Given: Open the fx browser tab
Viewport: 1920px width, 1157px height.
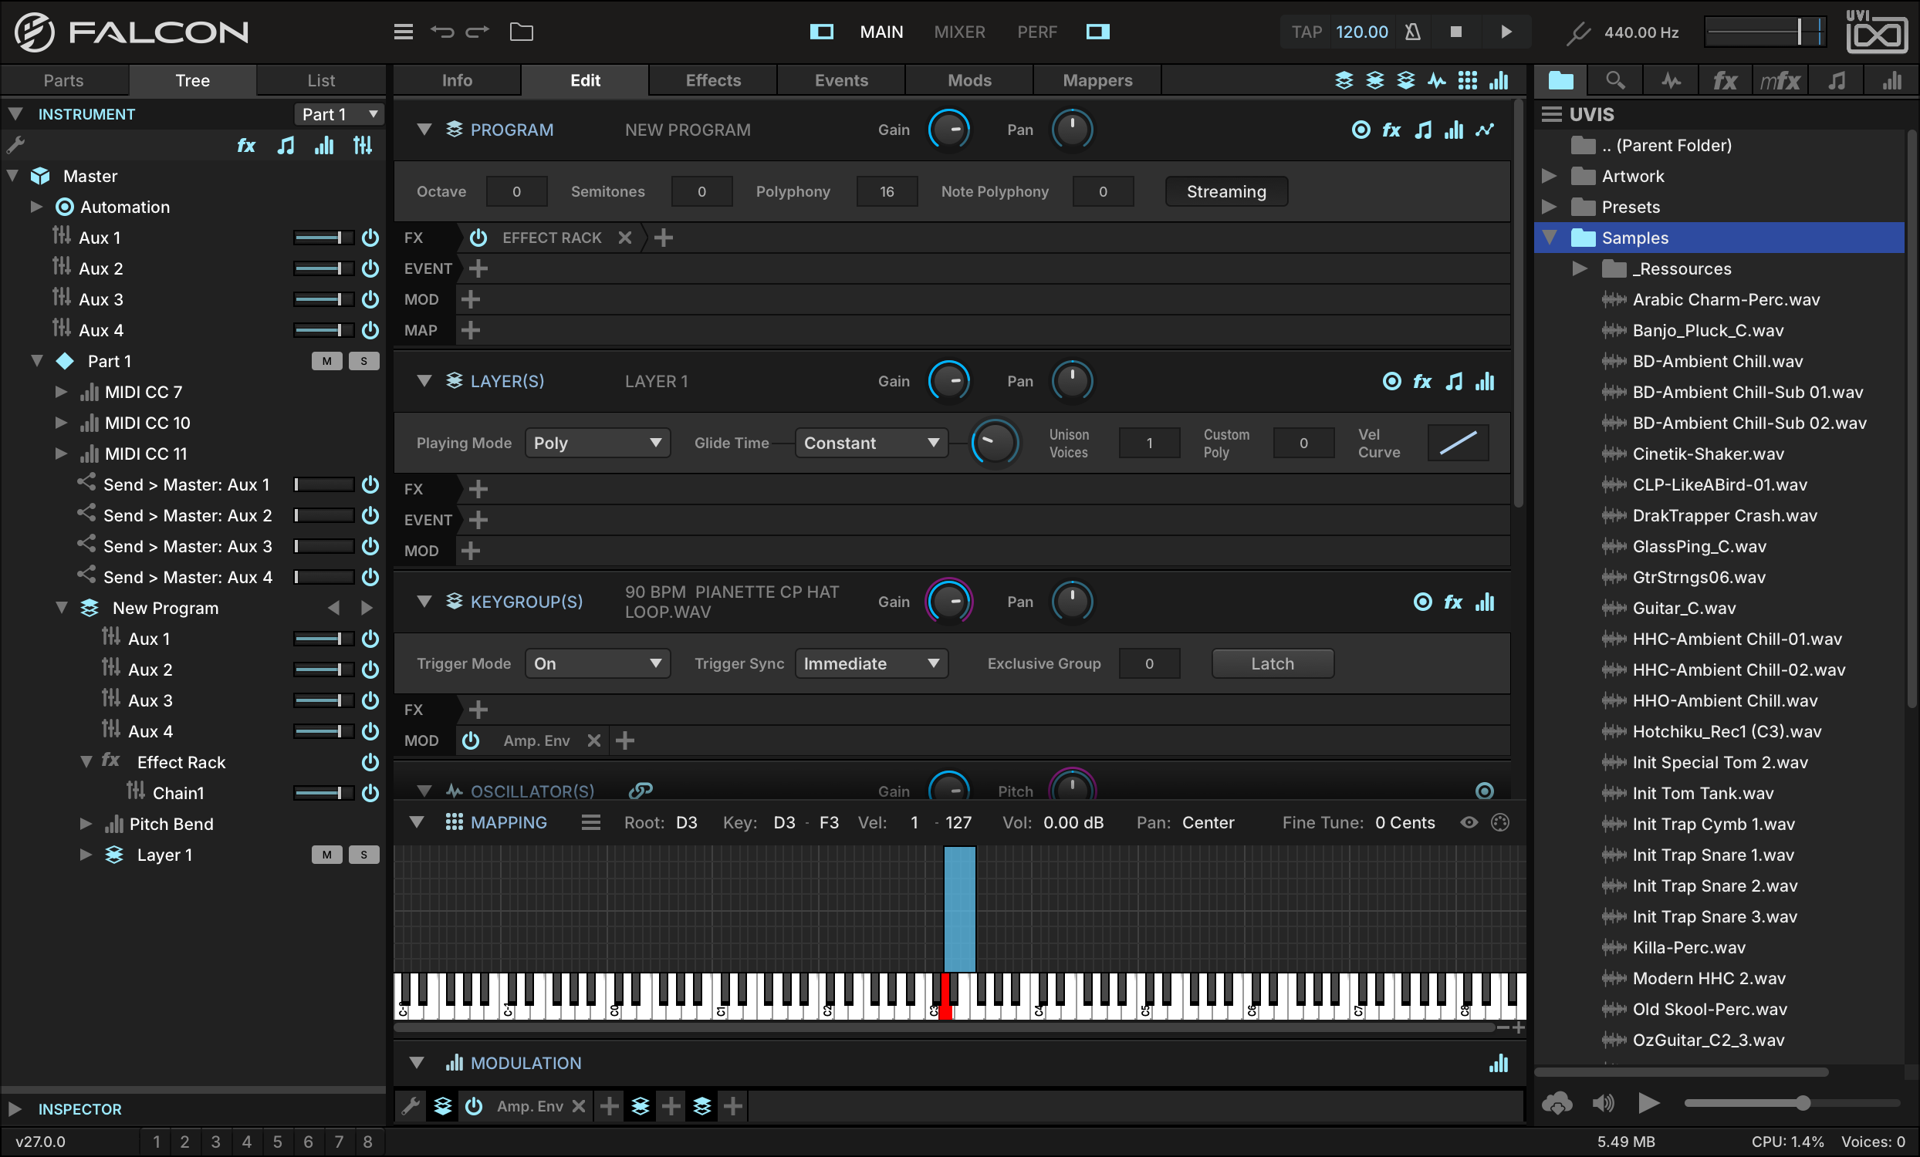Looking at the screenshot, I should tap(1725, 80).
